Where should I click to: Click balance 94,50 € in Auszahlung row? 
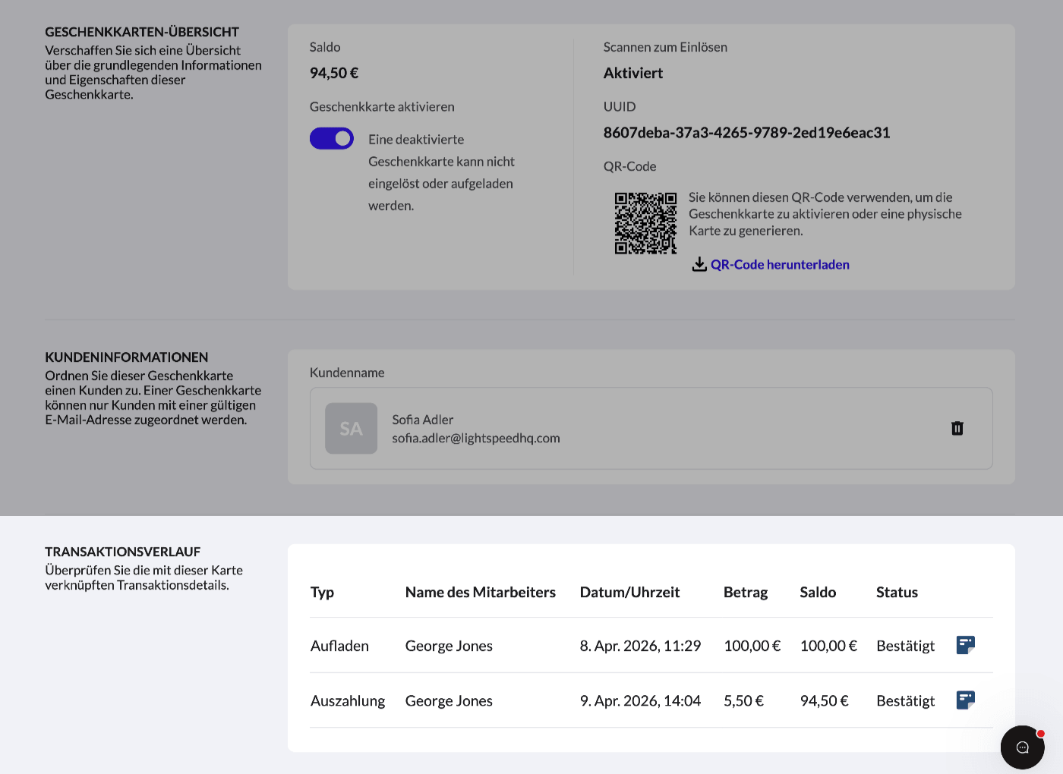(824, 700)
